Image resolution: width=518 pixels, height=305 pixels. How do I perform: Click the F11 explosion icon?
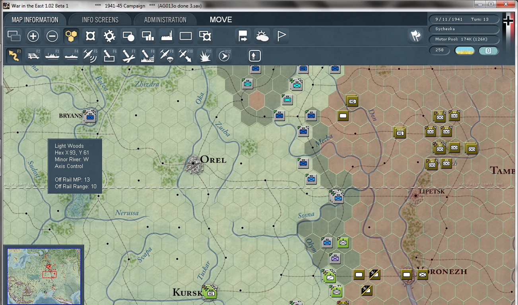[x=205, y=56]
